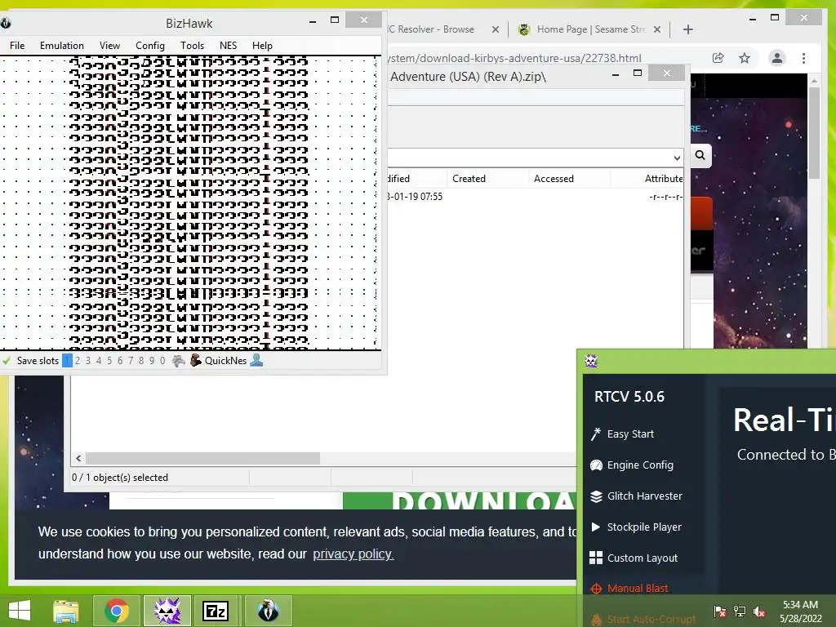836x627 pixels.
Task: Click the Glitch Harvester layers icon
Action: 596,496
